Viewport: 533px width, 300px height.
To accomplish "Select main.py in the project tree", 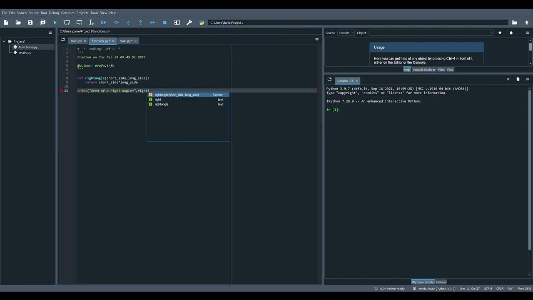I will (25, 52).
